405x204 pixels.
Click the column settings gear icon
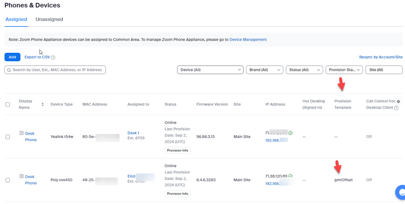pos(399,101)
